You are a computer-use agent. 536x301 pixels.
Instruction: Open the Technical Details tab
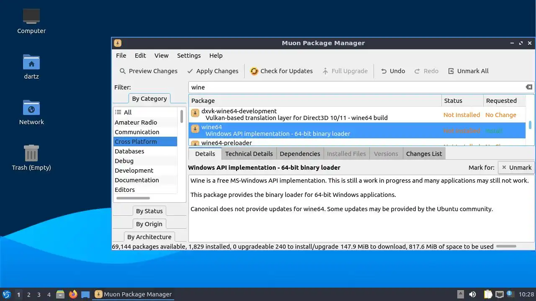pyautogui.click(x=249, y=154)
